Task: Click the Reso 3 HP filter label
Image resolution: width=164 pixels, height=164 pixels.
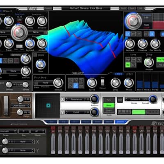Action: (78, 73)
